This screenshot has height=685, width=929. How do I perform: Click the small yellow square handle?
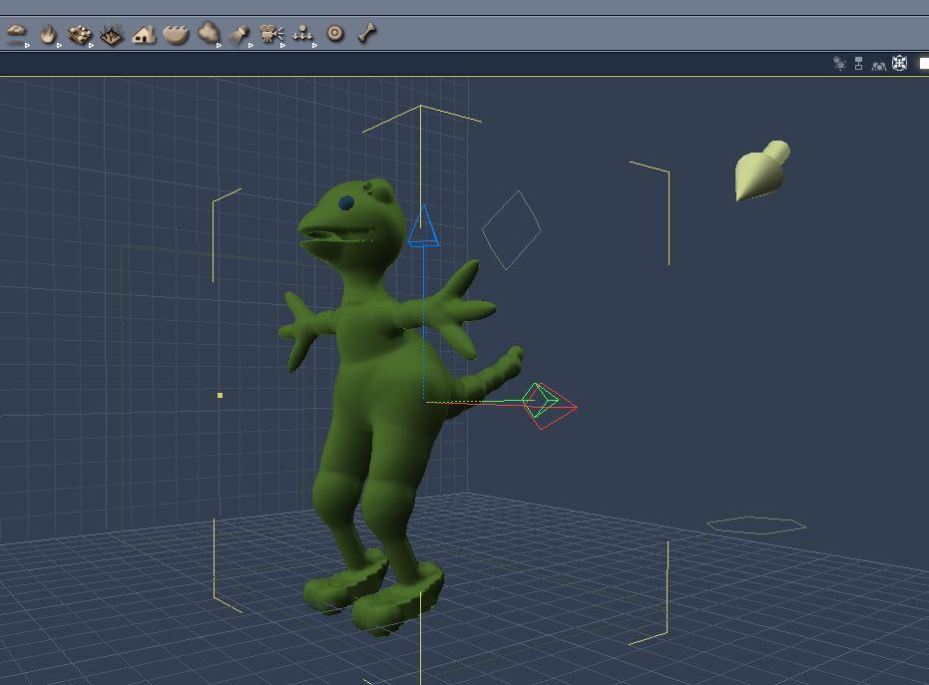(220, 395)
